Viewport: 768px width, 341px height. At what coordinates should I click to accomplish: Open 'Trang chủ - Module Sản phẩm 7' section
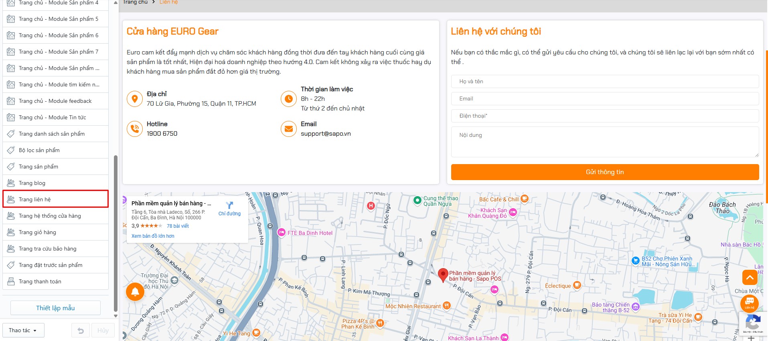point(55,52)
